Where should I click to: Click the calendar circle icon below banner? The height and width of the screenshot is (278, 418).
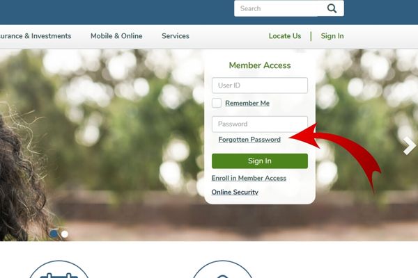[x=59, y=269]
